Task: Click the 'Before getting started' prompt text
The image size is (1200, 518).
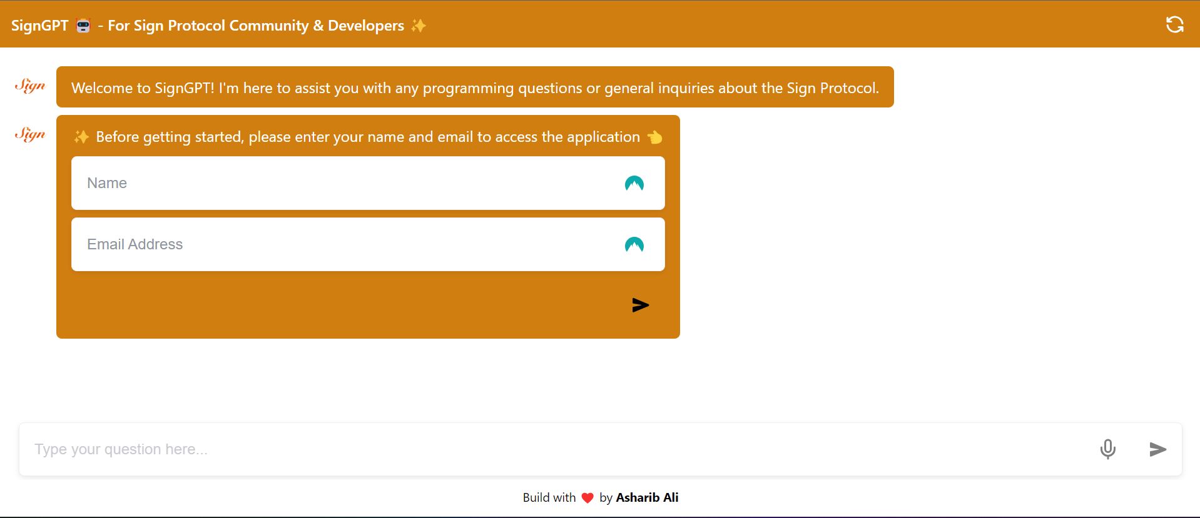Action: [368, 137]
